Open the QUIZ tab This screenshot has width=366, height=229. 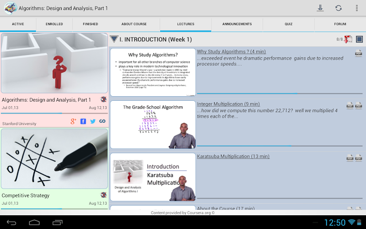[x=289, y=24]
